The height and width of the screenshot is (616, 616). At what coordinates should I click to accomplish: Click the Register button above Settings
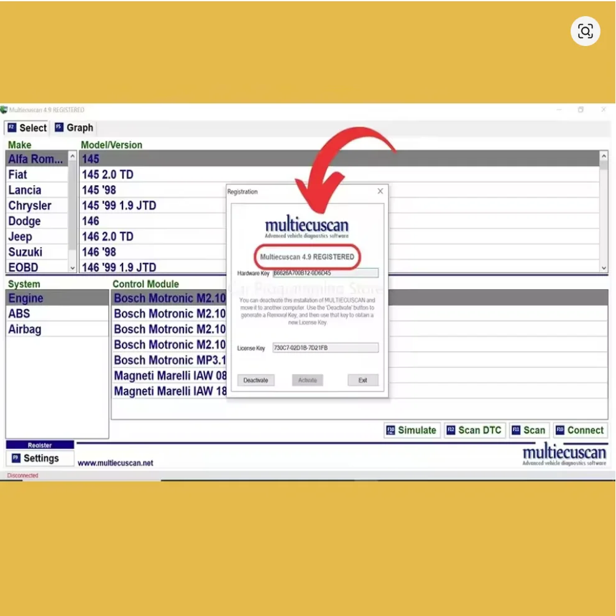(x=40, y=444)
